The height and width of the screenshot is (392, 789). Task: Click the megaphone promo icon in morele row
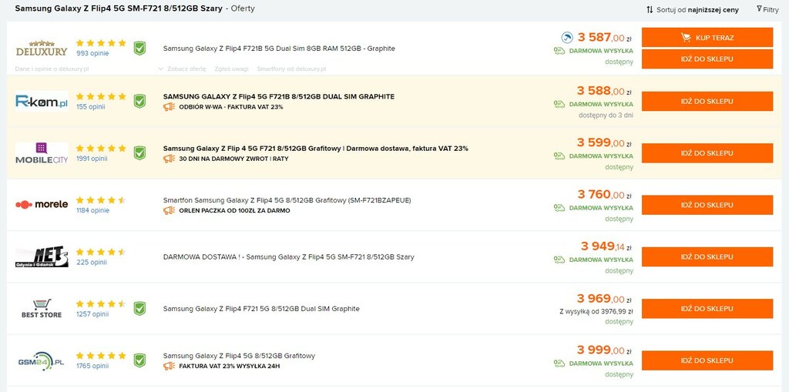(169, 210)
